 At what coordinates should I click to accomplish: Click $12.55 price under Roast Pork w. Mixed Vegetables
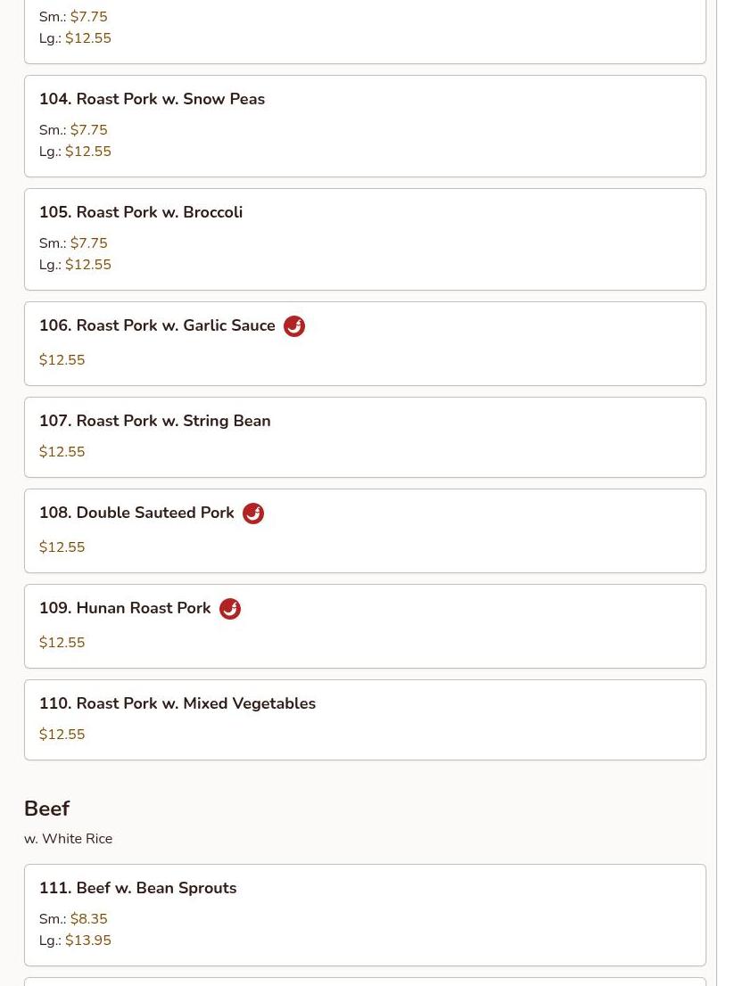tap(62, 735)
